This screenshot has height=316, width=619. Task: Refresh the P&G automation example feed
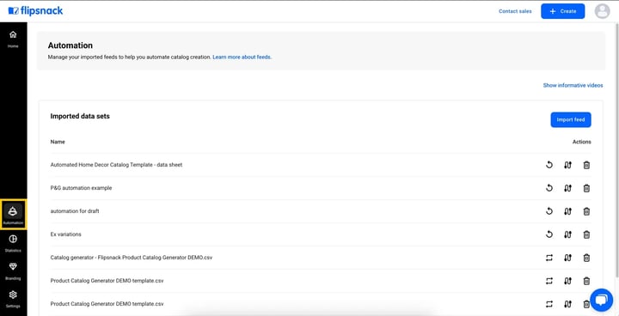549,188
